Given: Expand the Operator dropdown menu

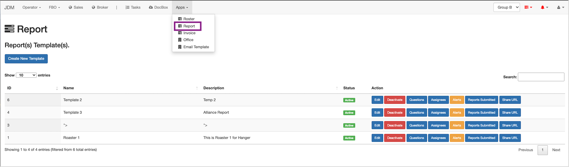Looking at the screenshot, I should coord(32,7).
